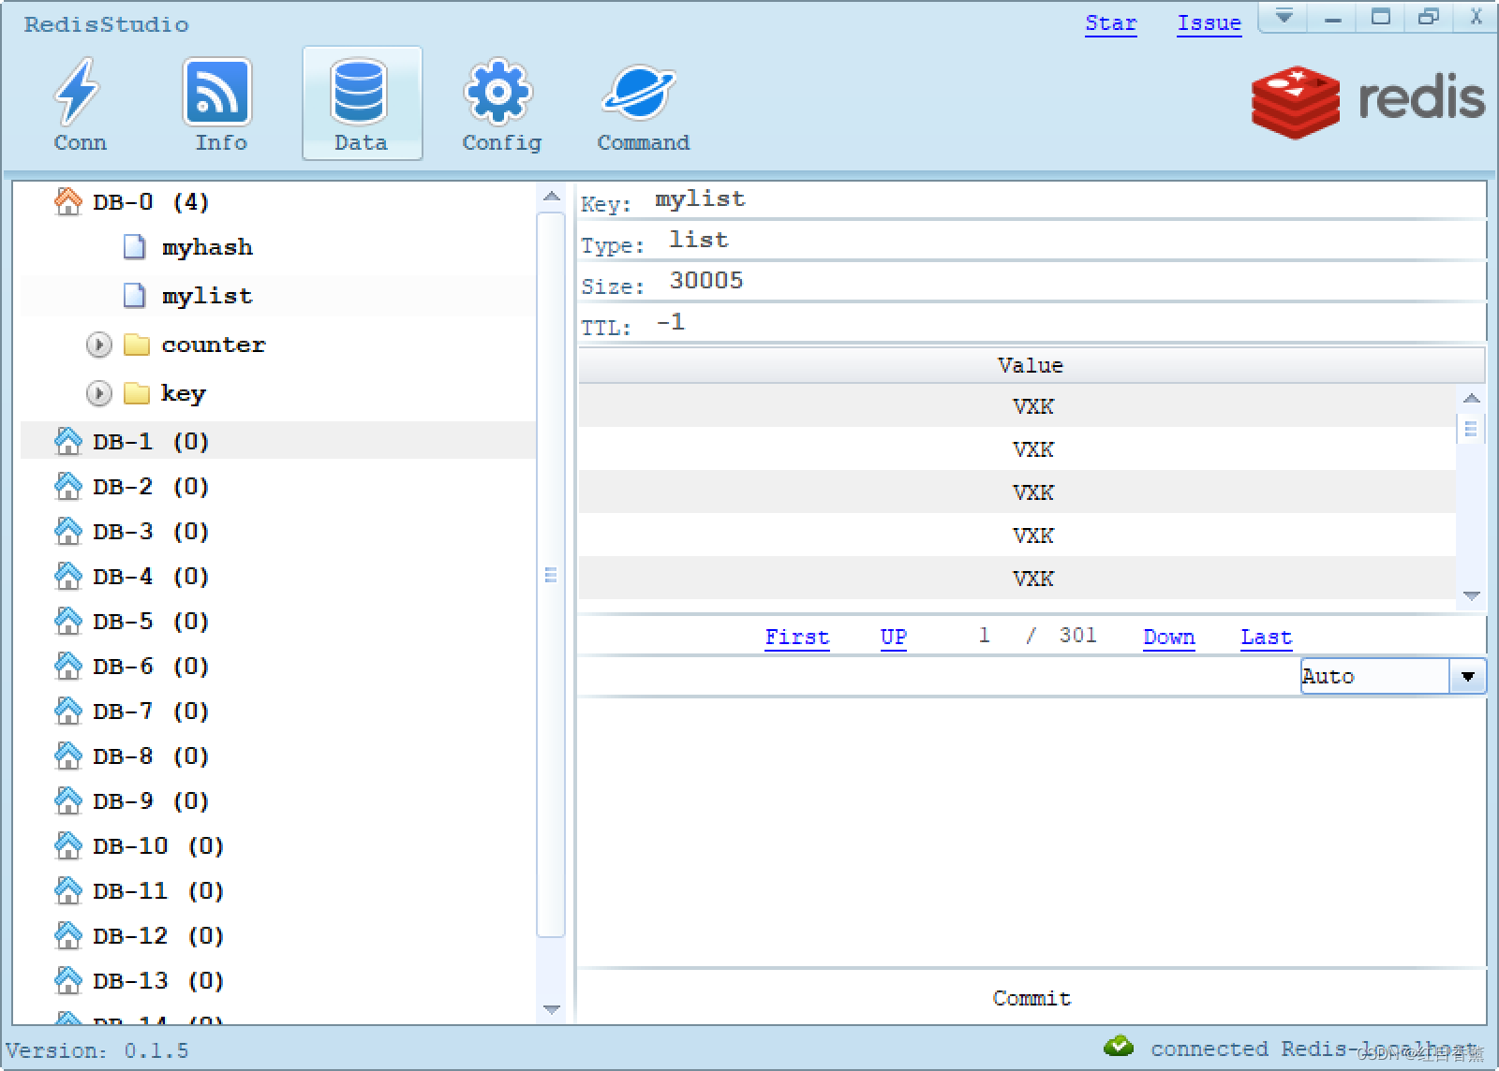
Task: Open the Star link
Action: 1110,23
